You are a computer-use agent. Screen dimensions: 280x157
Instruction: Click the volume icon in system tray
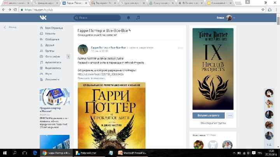tap(248, 153)
